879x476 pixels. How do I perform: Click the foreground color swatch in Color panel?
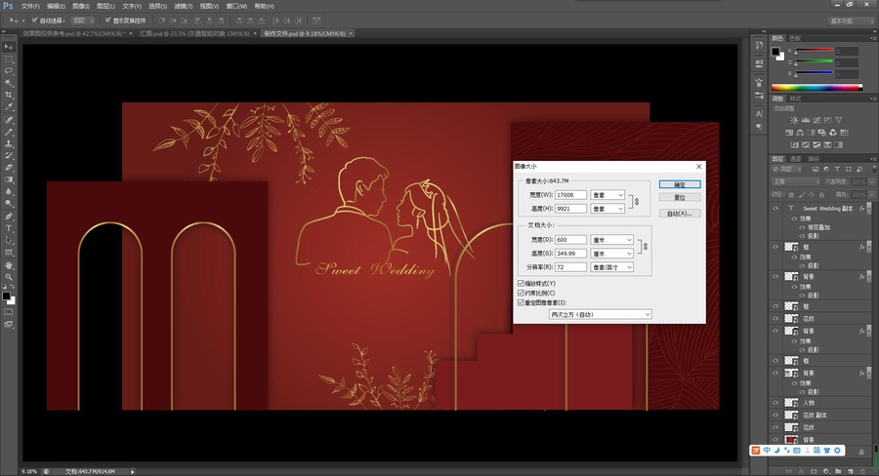(775, 52)
